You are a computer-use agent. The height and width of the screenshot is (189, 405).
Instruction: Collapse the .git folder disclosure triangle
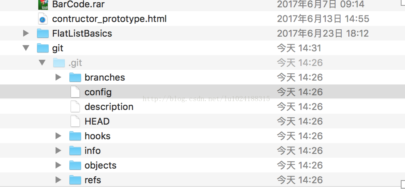42,63
